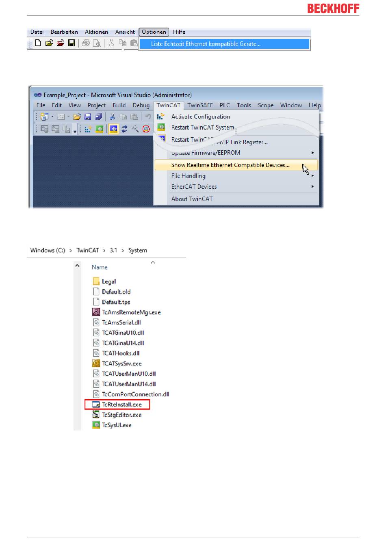386x556 pixels.
Task: Click the Scan wand toolbar icon
Action: click(x=135, y=129)
